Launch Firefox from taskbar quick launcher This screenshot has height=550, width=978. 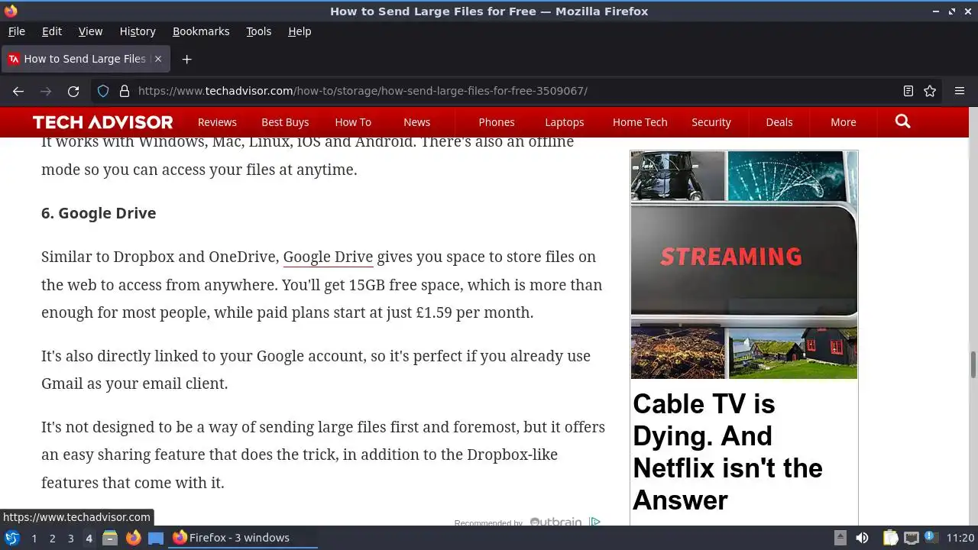[133, 538]
